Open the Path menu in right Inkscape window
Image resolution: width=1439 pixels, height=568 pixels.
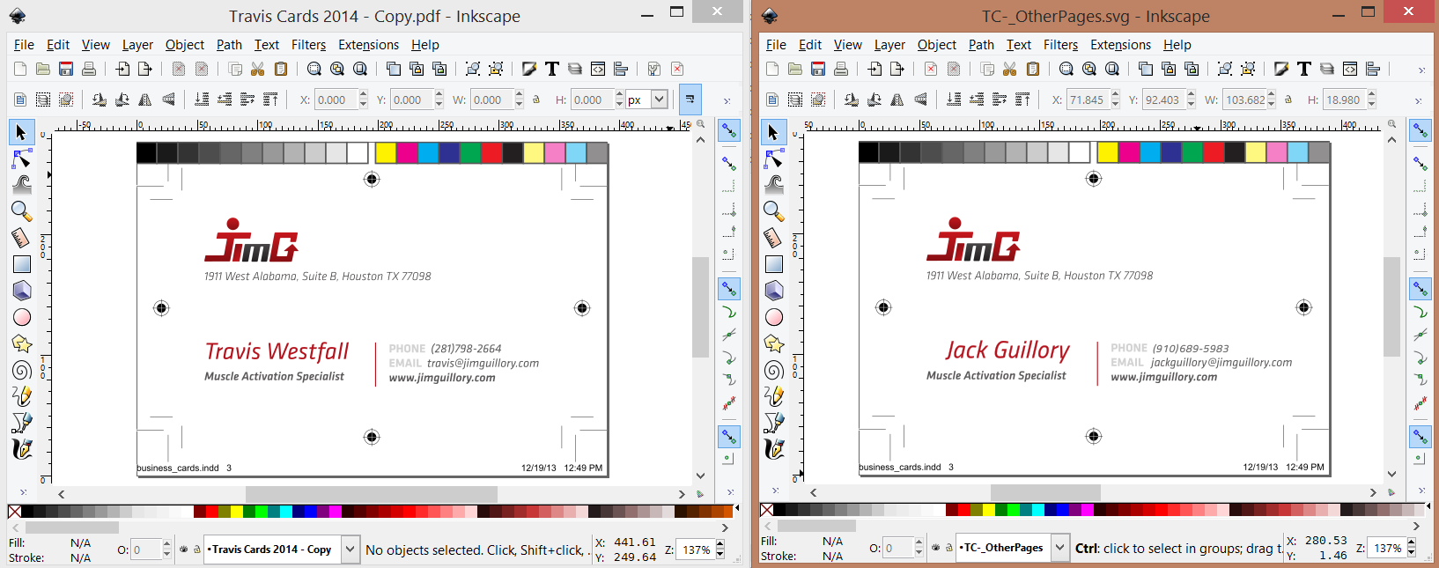[x=981, y=45]
